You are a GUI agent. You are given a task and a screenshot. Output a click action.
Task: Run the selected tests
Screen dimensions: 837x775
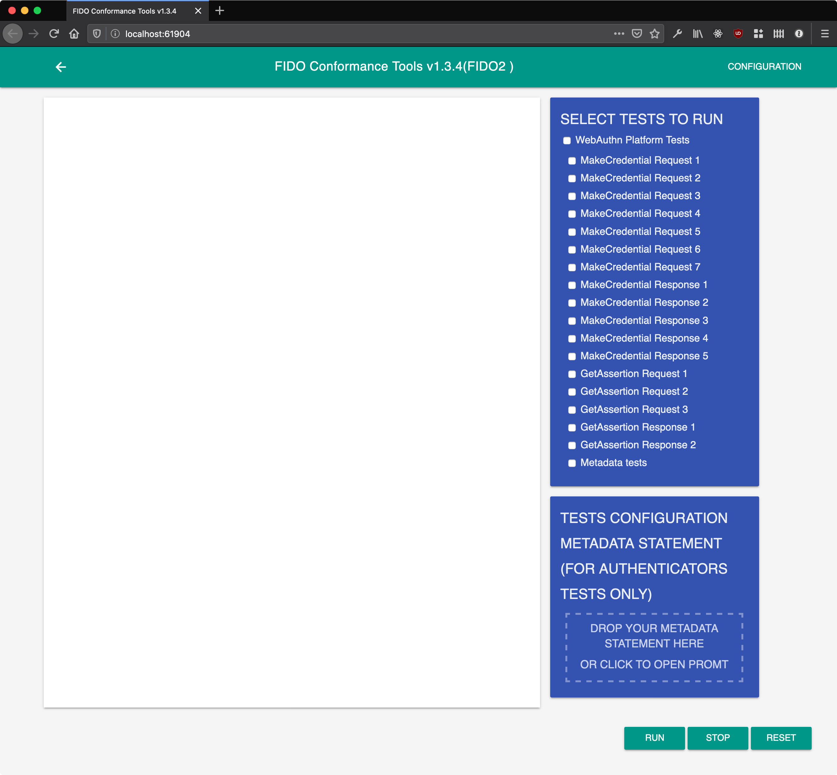coord(654,738)
